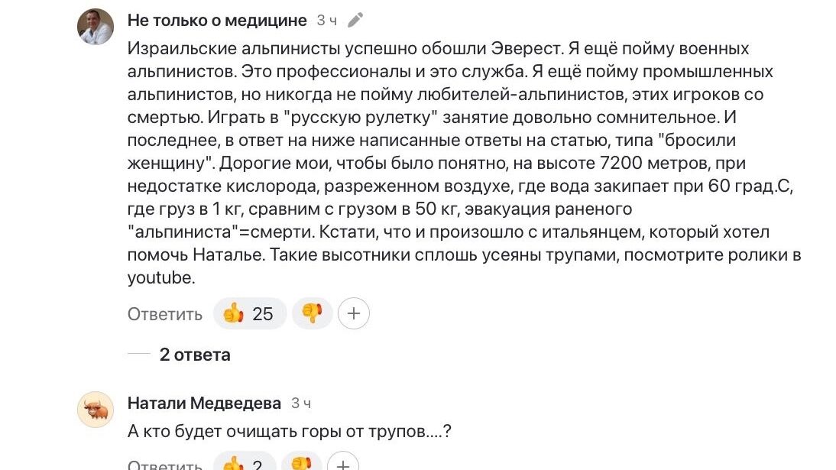The width and height of the screenshot is (836, 470).
Task: Expand the "2 ответа" replies thread
Action: coord(194,355)
